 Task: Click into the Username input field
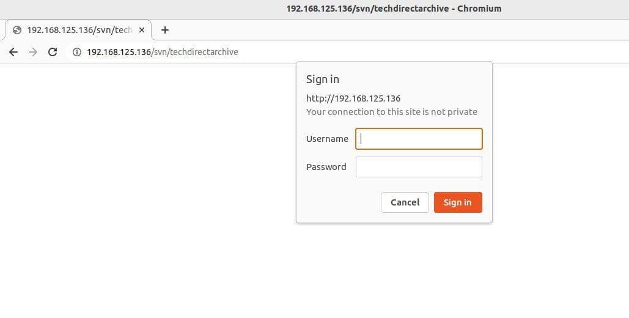pyautogui.click(x=419, y=139)
